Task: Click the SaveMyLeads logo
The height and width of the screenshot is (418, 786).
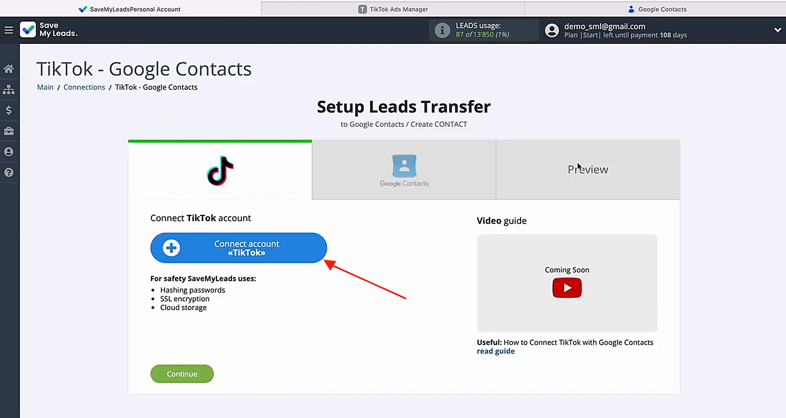Action: coord(49,29)
